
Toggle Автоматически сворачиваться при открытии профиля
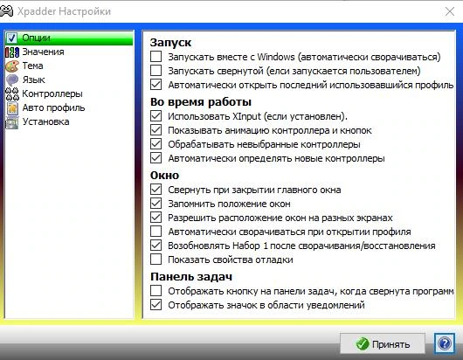[155, 232]
